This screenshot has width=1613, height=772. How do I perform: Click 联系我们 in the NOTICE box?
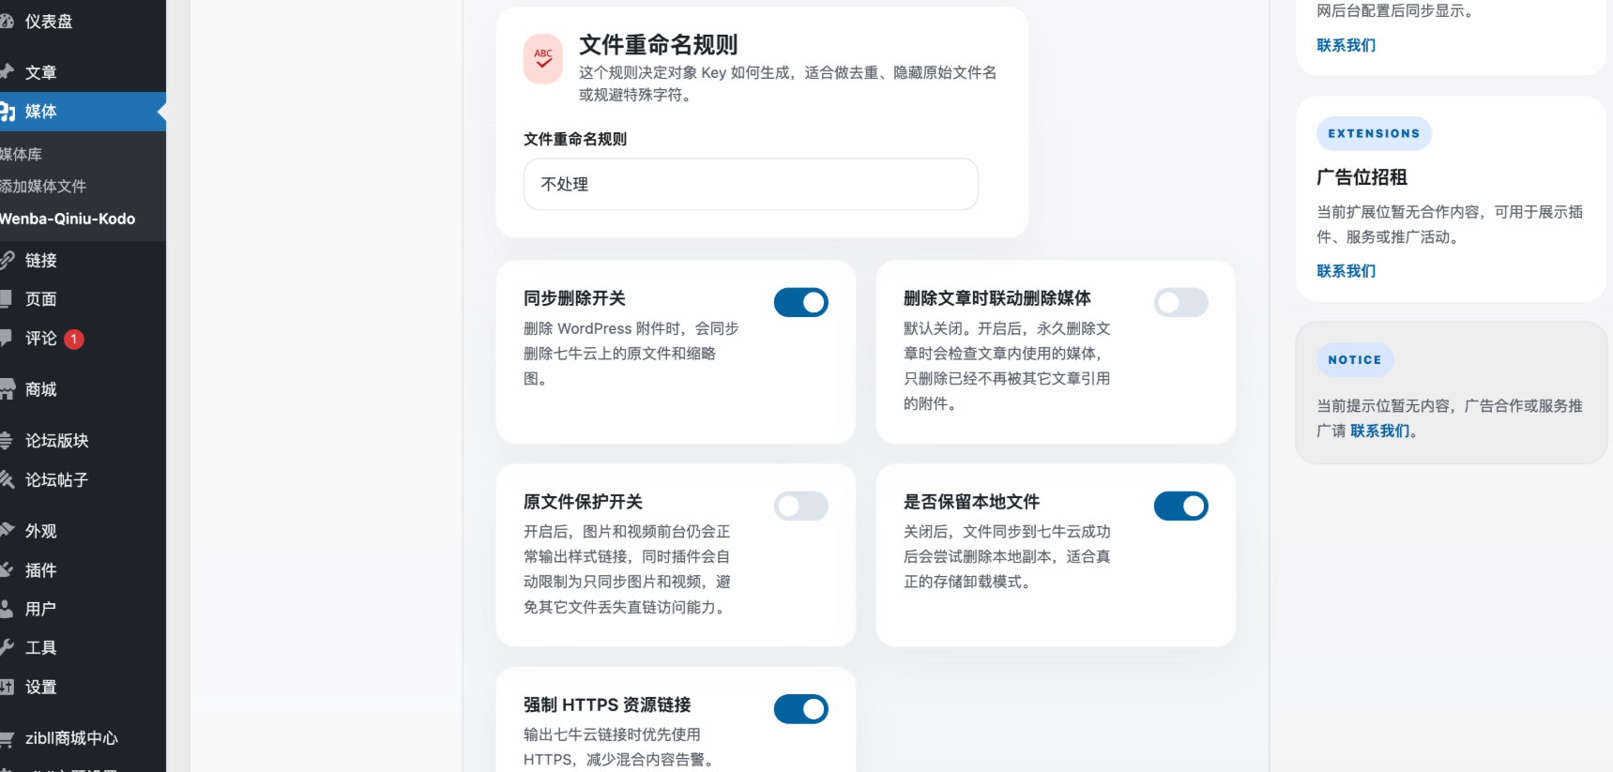click(1379, 431)
